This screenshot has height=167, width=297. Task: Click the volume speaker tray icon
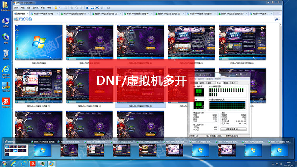(x=280, y=164)
